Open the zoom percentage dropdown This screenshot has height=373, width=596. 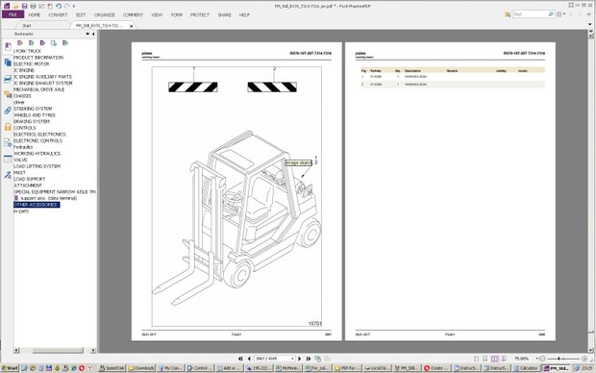point(536,359)
